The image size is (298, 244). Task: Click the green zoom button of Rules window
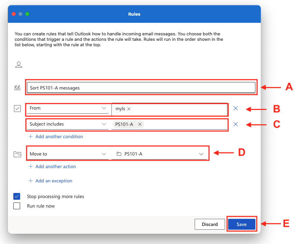pos(27,14)
